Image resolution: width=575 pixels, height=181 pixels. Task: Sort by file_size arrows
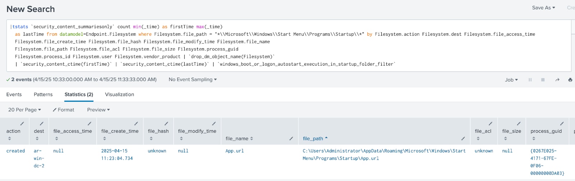point(505,138)
